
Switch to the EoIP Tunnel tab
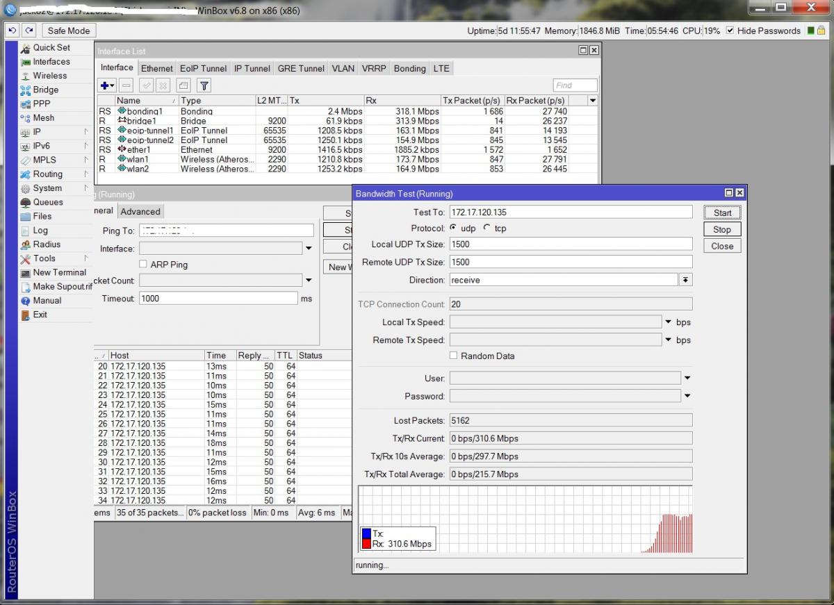coord(203,68)
